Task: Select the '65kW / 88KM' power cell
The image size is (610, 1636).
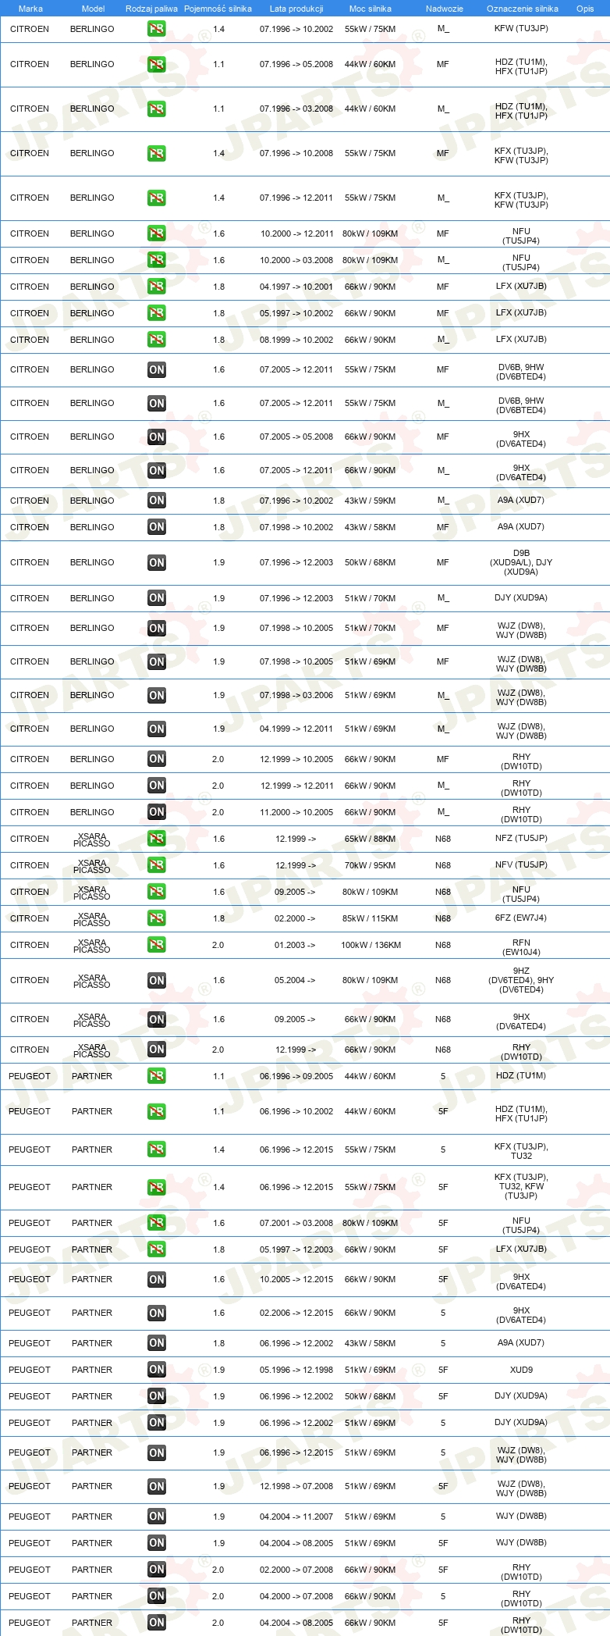Action: (x=370, y=839)
